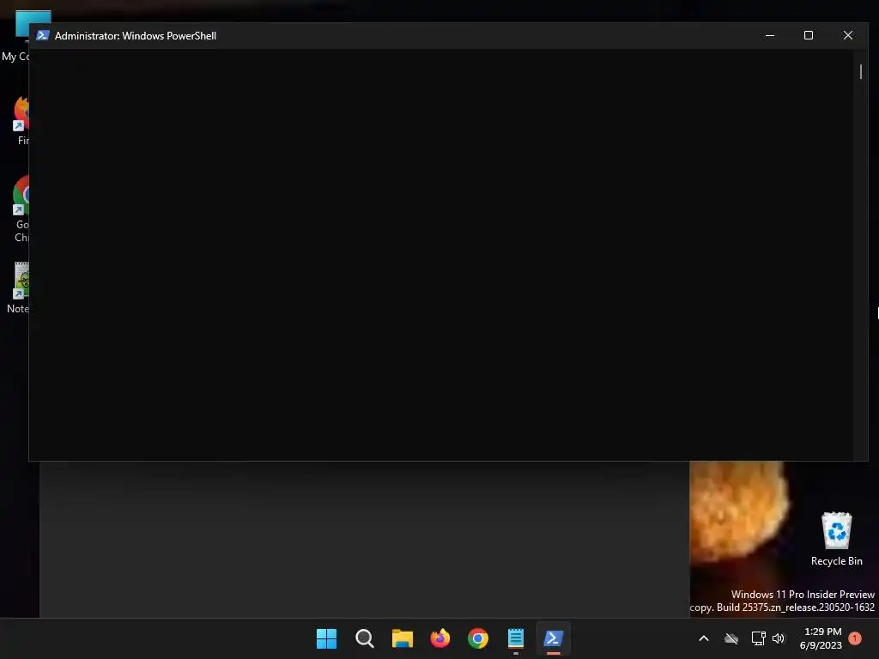Screen dimensions: 879x659
Task: Open the Windows Start menu
Action: (326, 638)
